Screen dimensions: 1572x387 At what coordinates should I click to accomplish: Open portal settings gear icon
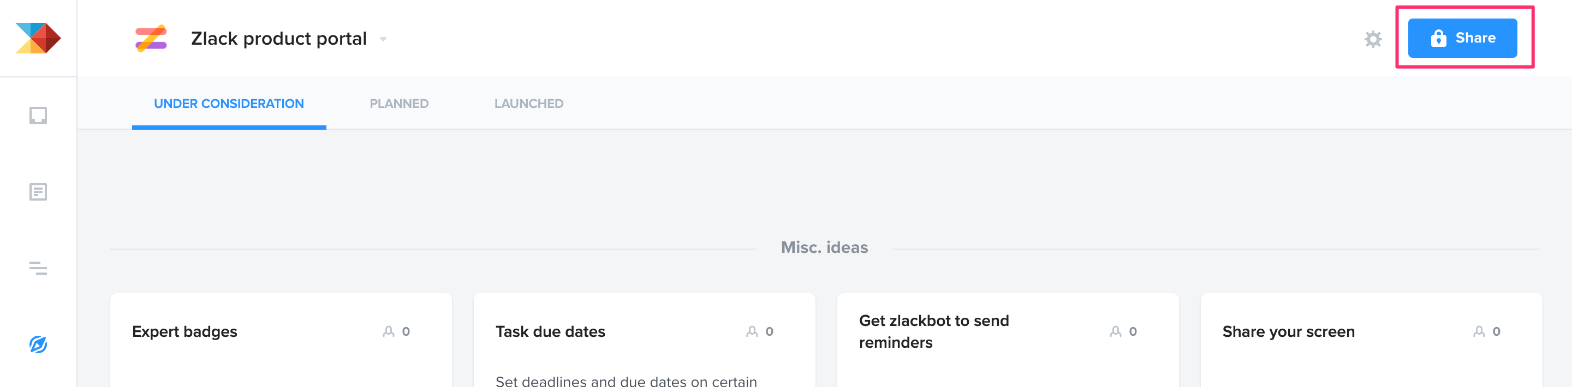coord(1373,39)
